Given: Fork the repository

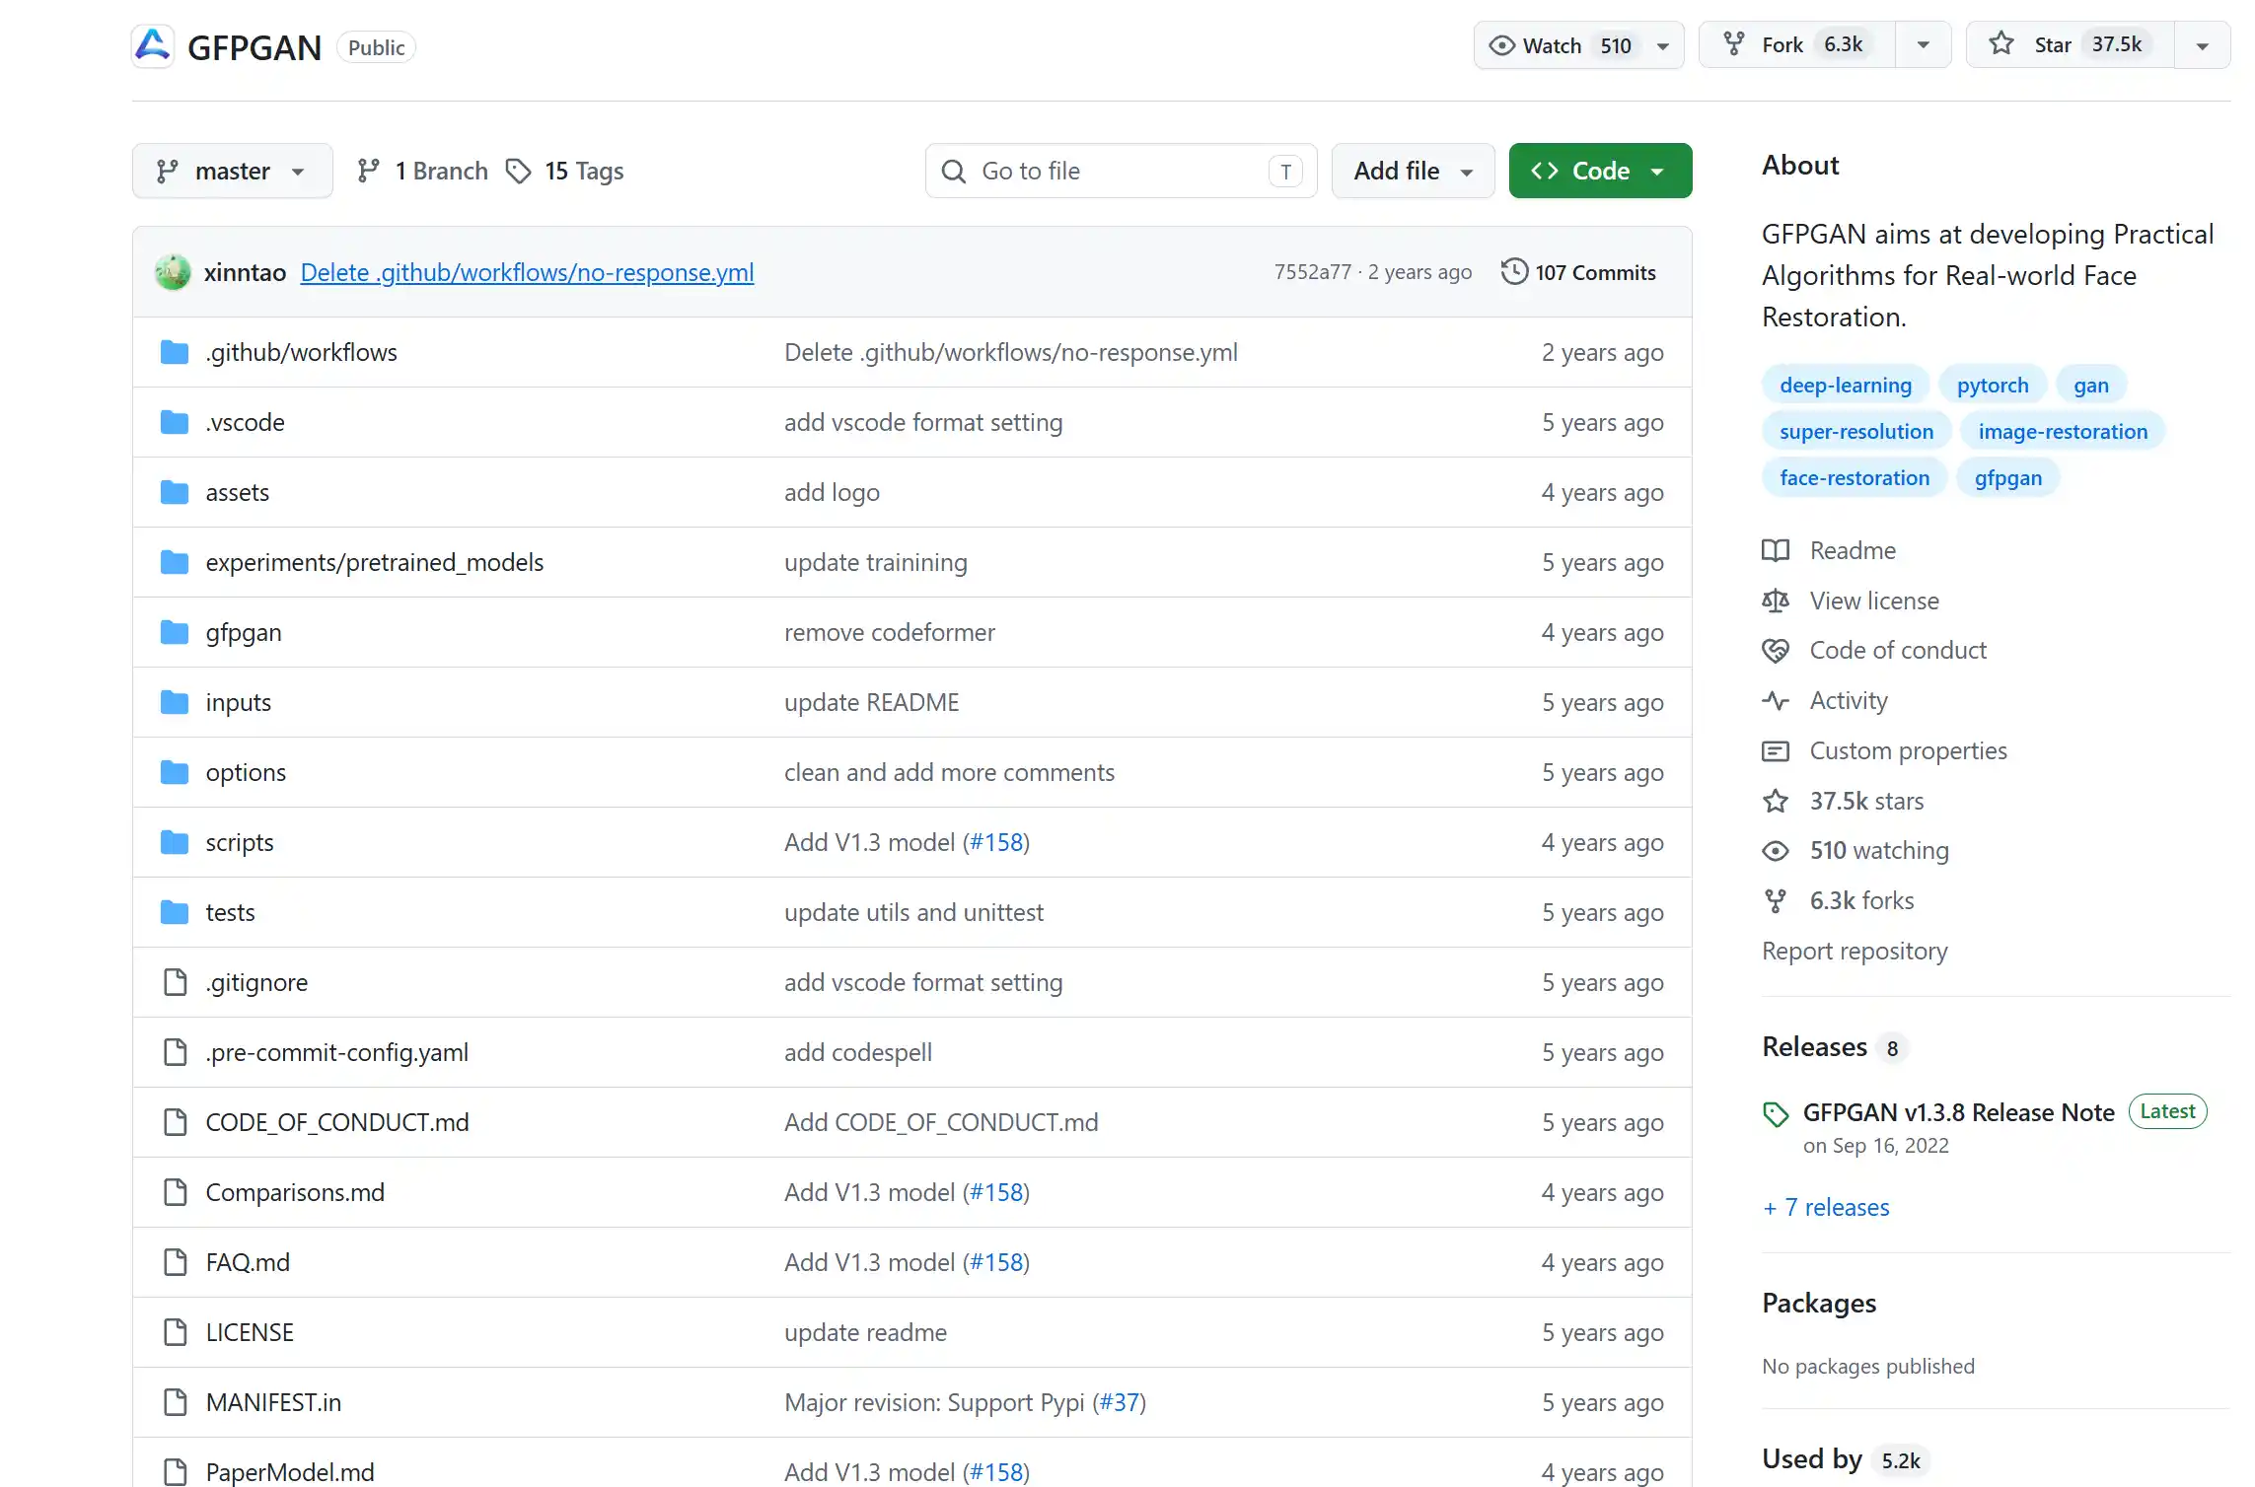Looking at the screenshot, I should (x=1796, y=44).
